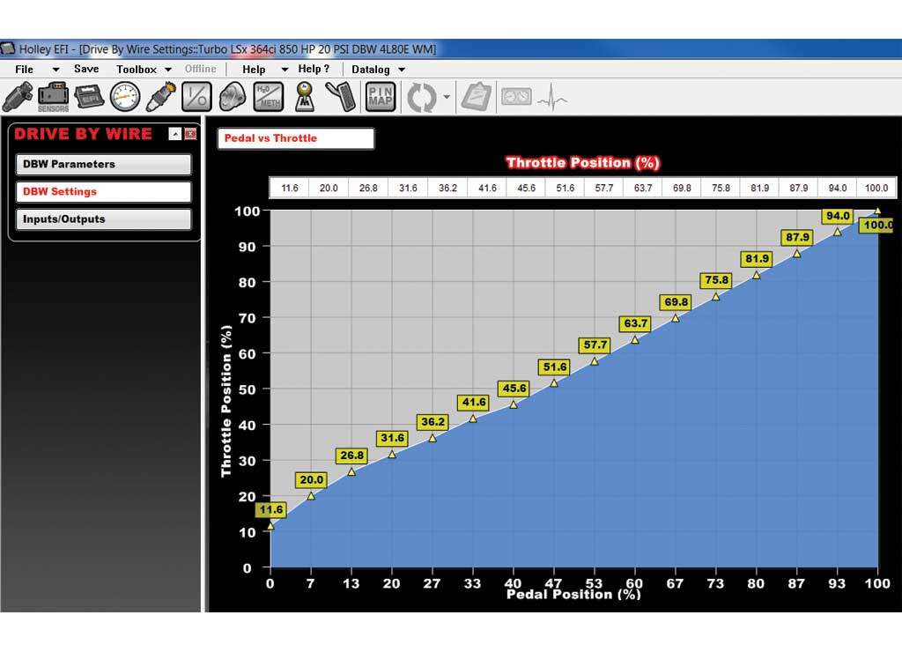Open the heartbeat datalog trace icon
902x652 pixels.
pyautogui.click(x=552, y=97)
